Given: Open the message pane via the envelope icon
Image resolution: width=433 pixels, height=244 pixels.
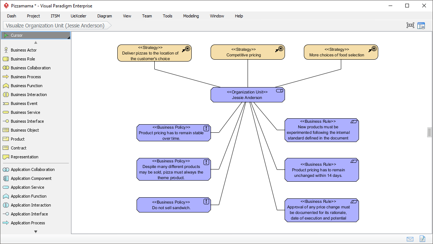Looking at the screenshot, I should point(410,239).
